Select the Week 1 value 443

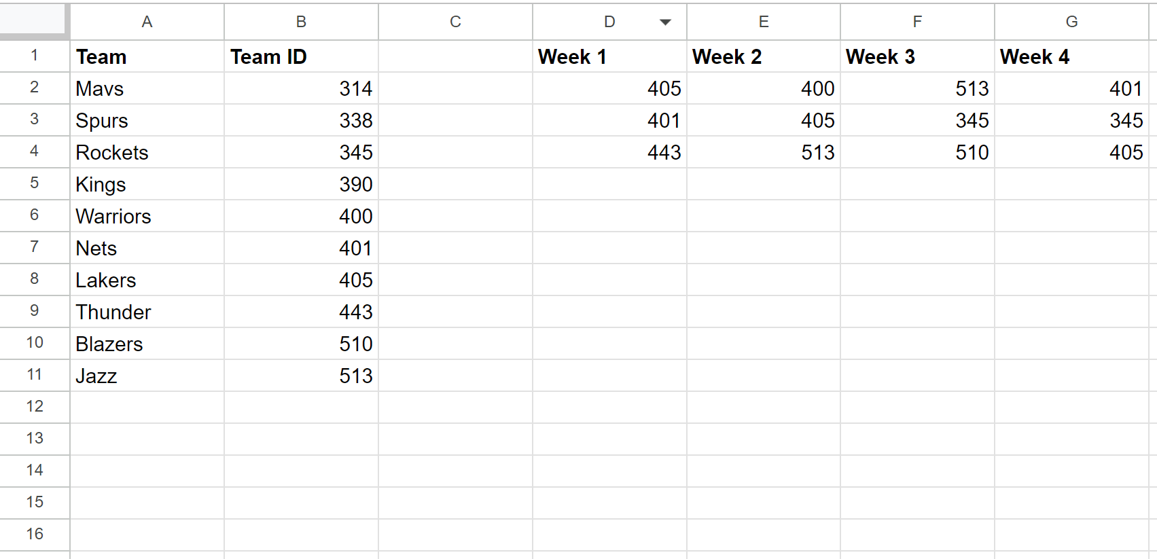pyautogui.click(x=609, y=152)
